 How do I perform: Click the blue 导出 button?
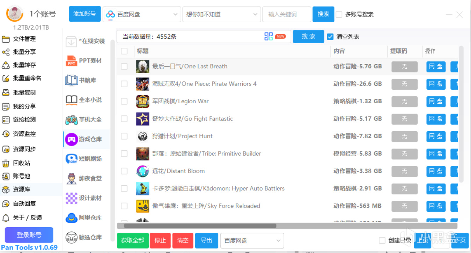(x=207, y=240)
